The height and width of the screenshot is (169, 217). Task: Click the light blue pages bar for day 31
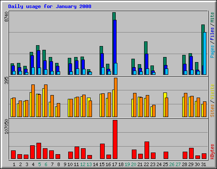click(x=205, y=53)
